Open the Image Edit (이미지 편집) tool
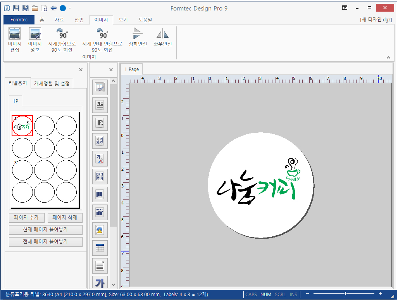This screenshot has height=300, width=398. pos(14,40)
